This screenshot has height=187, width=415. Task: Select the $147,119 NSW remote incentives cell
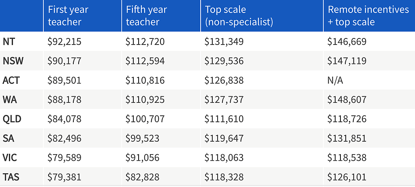[x=347, y=61]
